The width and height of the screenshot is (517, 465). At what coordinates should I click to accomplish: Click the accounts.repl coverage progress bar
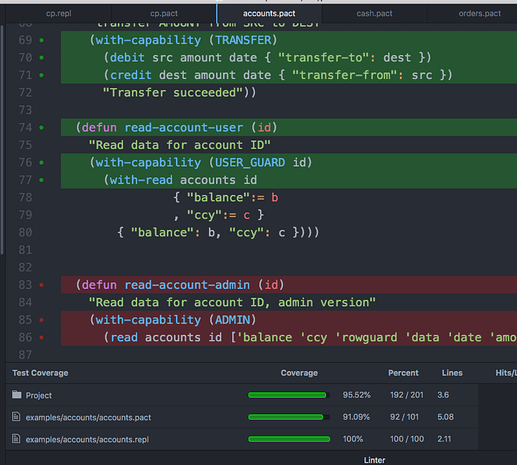[289, 439]
